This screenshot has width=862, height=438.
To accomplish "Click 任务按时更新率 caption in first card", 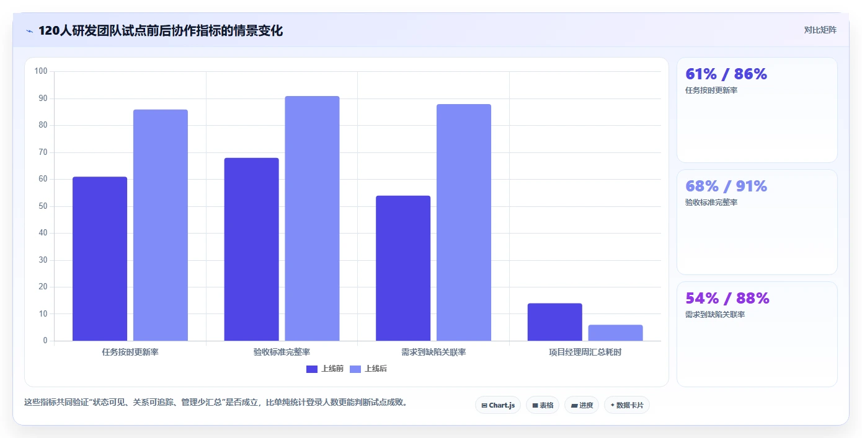I will tap(711, 90).
